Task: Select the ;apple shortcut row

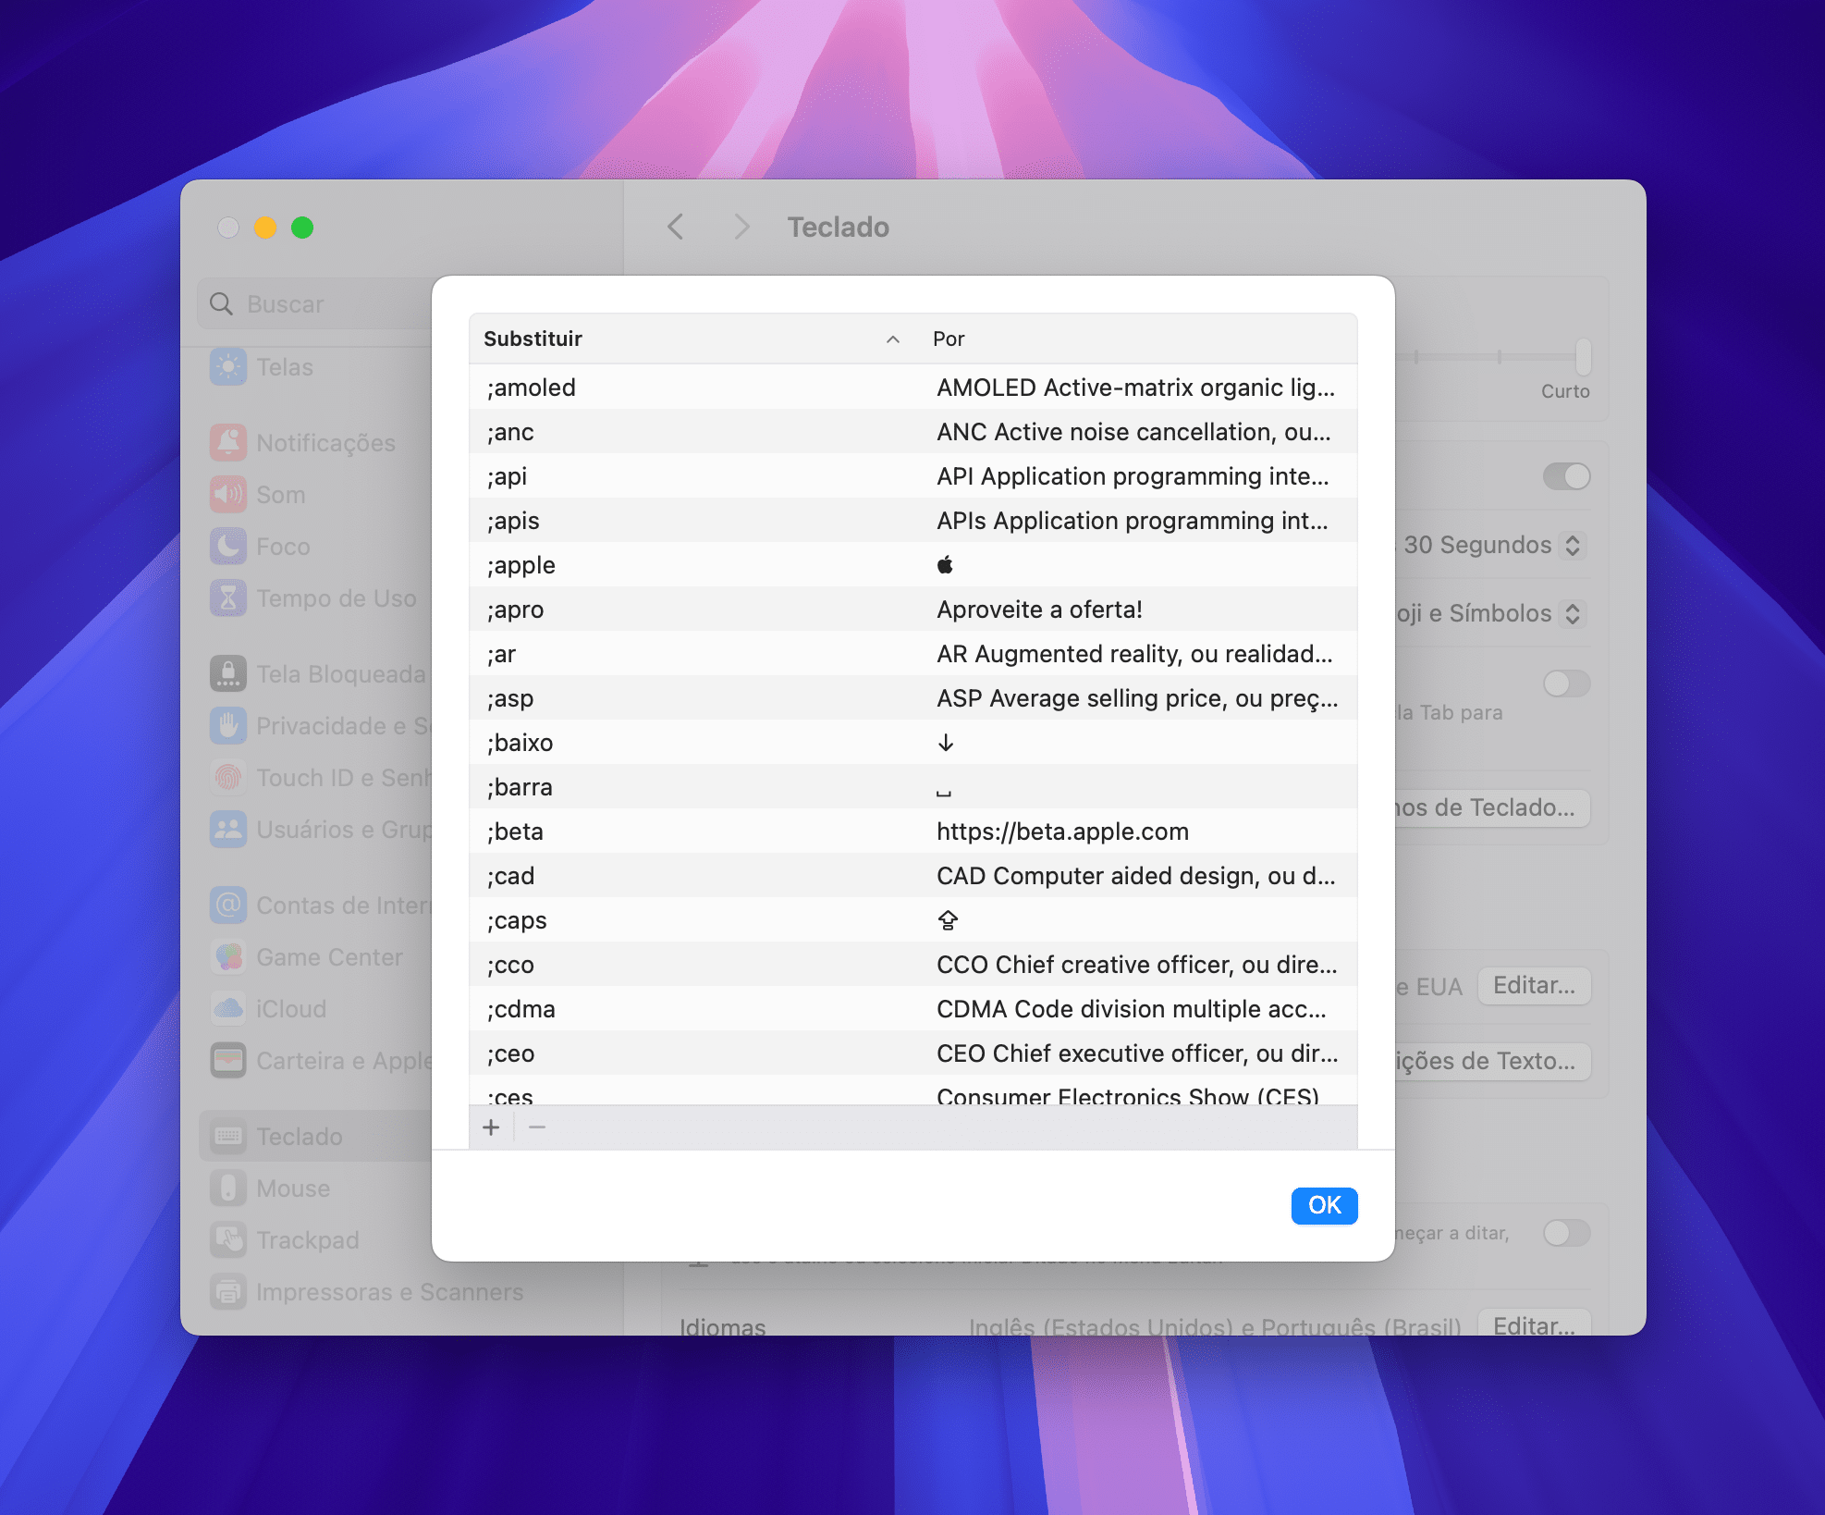Action: (913, 565)
